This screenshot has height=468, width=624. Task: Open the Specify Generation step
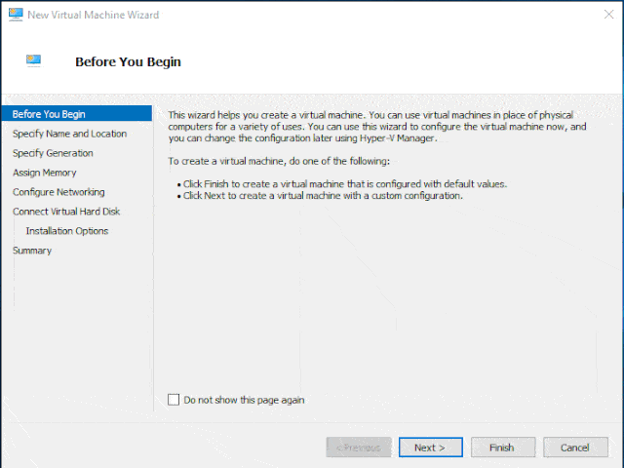pos(53,153)
